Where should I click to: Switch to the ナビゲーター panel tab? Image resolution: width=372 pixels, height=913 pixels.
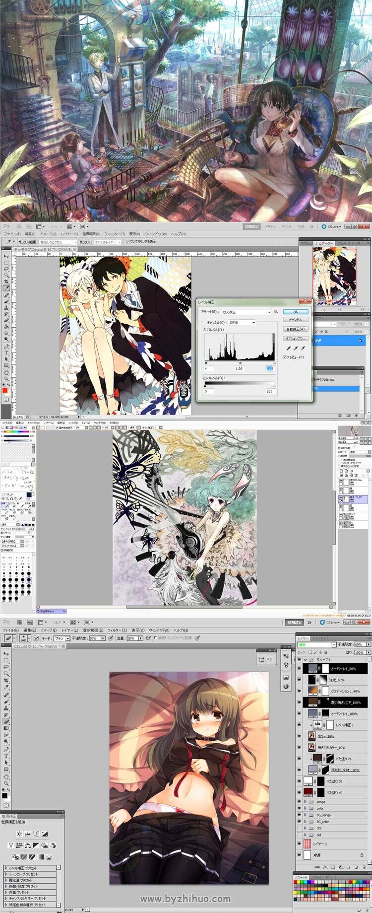coord(323,243)
